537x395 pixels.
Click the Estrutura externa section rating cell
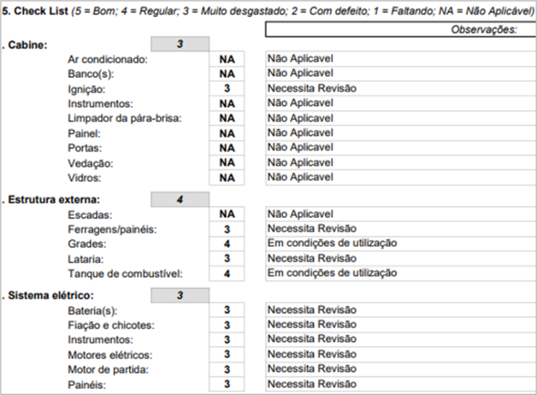180,199
